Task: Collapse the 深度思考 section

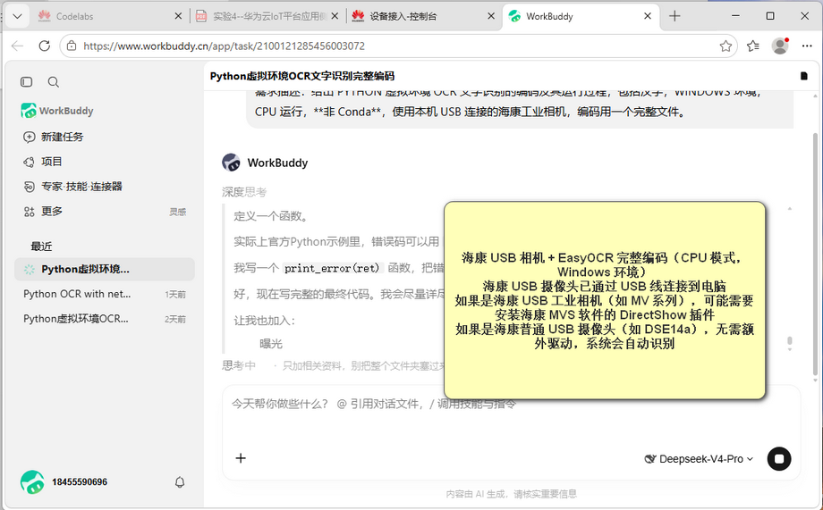Action: pos(244,192)
